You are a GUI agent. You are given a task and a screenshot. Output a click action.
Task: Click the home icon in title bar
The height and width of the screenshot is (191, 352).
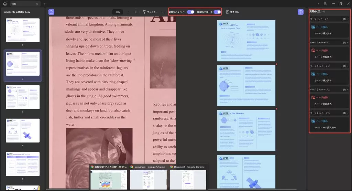[x=5, y=4]
